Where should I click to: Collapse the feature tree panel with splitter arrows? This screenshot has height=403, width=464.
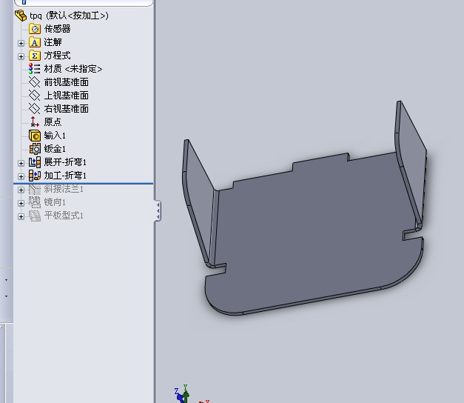[x=158, y=211]
